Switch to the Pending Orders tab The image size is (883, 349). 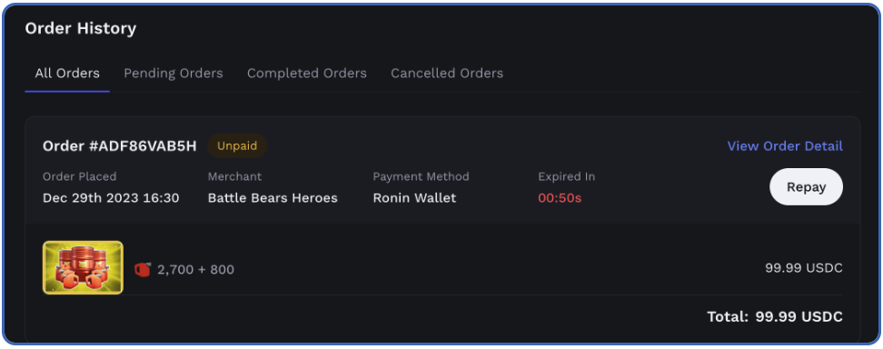pos(174,74)
